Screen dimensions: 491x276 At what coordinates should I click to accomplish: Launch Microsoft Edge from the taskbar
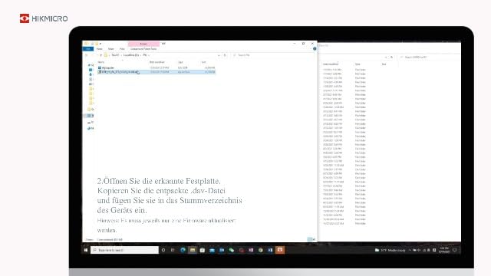tap(183, 250)
